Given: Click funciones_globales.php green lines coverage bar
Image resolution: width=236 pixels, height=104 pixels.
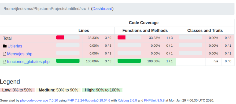Looking at the screenshot, I should click(68, 61).
